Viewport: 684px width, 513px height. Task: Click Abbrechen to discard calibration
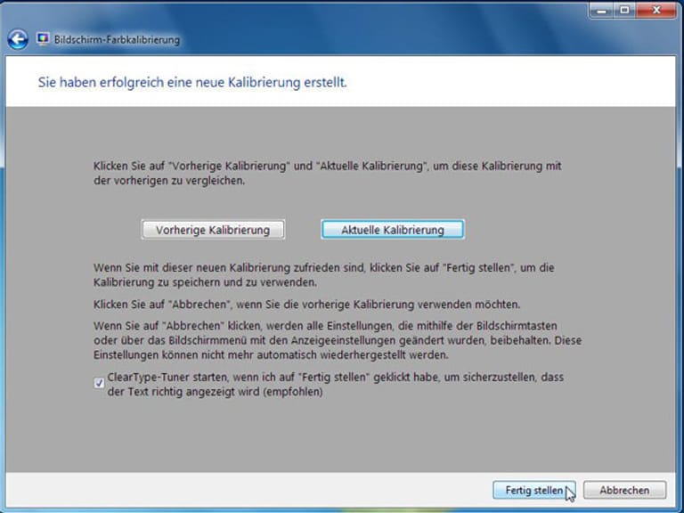pos(624,491)
